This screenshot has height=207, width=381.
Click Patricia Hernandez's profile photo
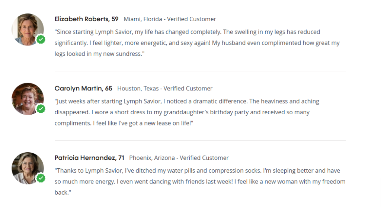(x=27, y=168)
